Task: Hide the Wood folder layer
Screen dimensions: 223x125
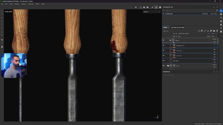Action: click(164, 66)
